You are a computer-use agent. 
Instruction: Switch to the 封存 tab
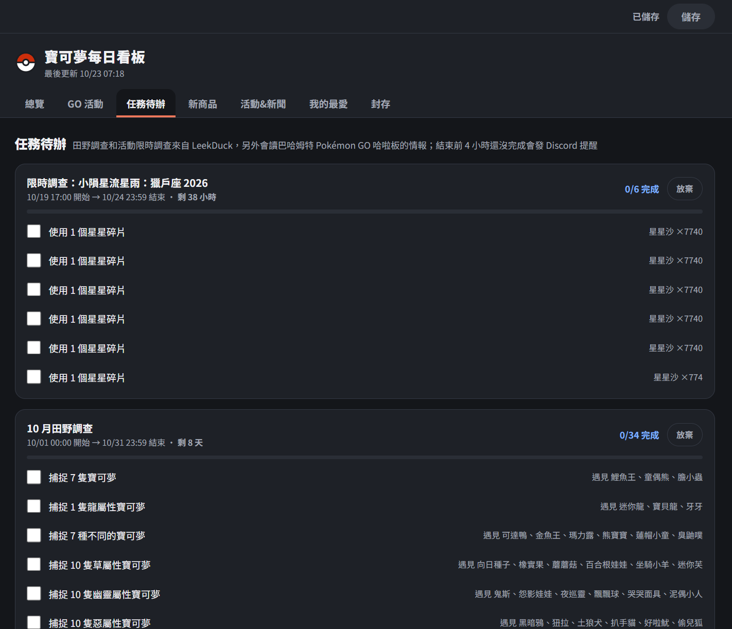(380, 104)
